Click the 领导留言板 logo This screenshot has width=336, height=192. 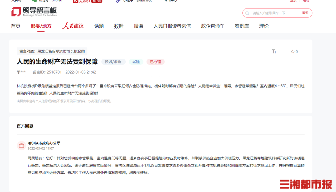[34, 11]
